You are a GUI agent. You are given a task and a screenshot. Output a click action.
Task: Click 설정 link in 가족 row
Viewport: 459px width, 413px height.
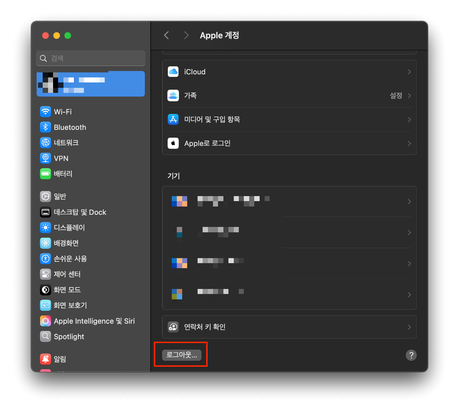coord(396,95)
